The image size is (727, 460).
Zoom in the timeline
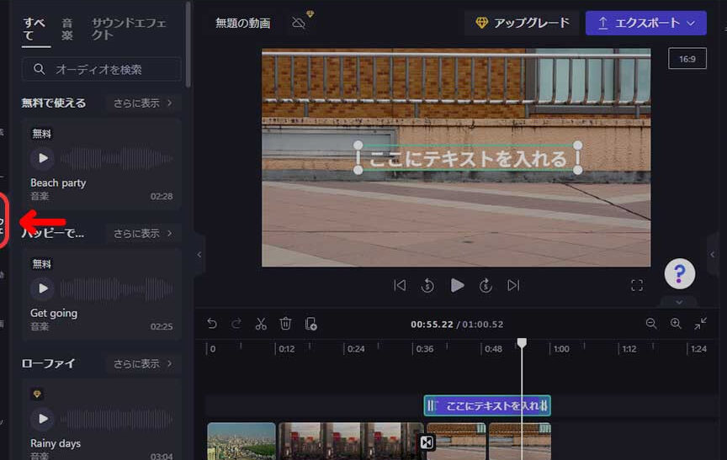click(676, 323)
